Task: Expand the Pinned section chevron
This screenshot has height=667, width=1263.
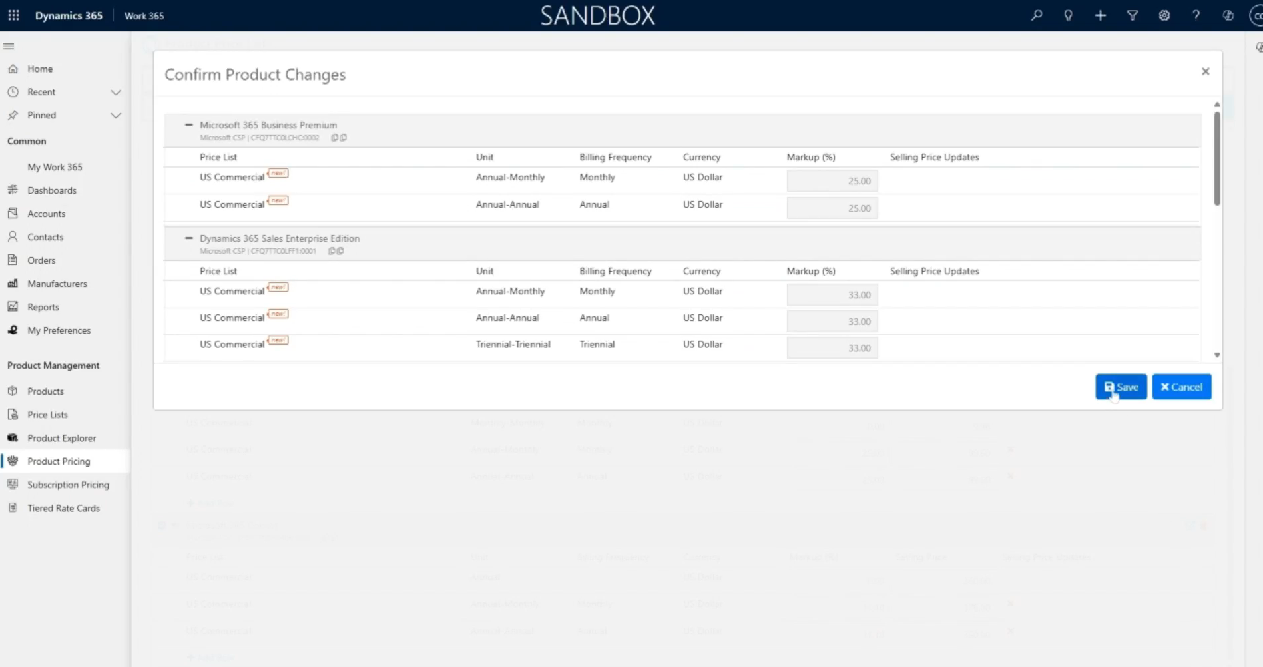Action: pos(116,115)
